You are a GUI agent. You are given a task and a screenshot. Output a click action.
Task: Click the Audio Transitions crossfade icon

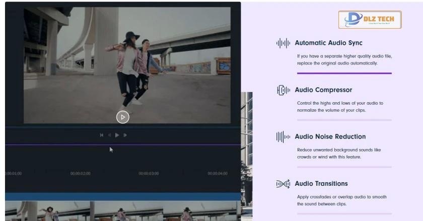click(x=283, y=184)
